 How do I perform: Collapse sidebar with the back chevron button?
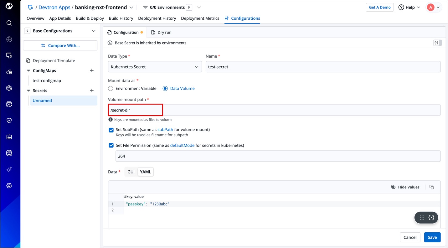[28, 31]
